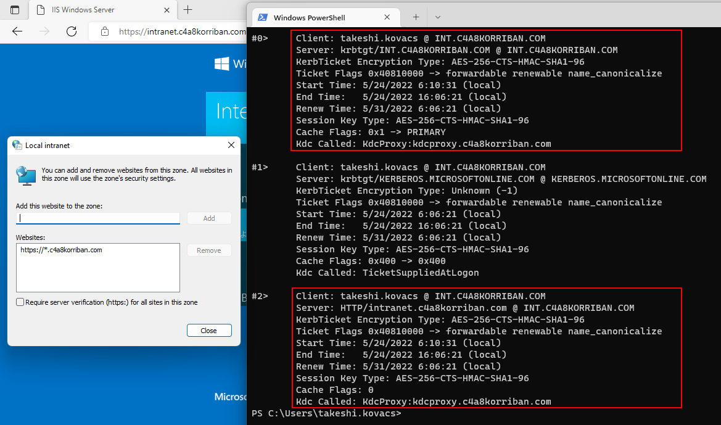Screen dimensions: 721x425
Task: Click ticket #0 index label
Action: 260,38
